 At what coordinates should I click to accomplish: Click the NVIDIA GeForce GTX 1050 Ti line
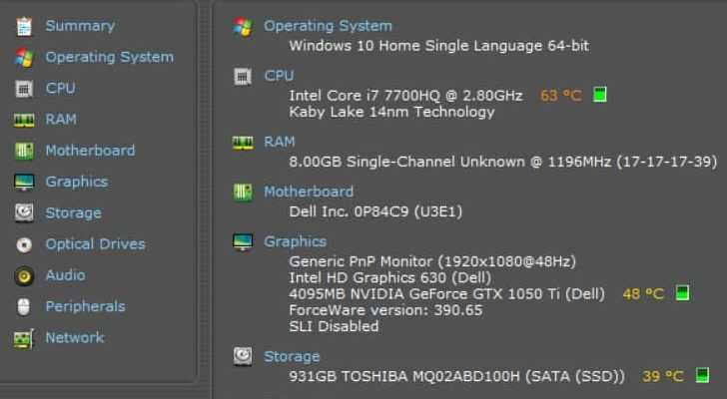pos(447,294)
